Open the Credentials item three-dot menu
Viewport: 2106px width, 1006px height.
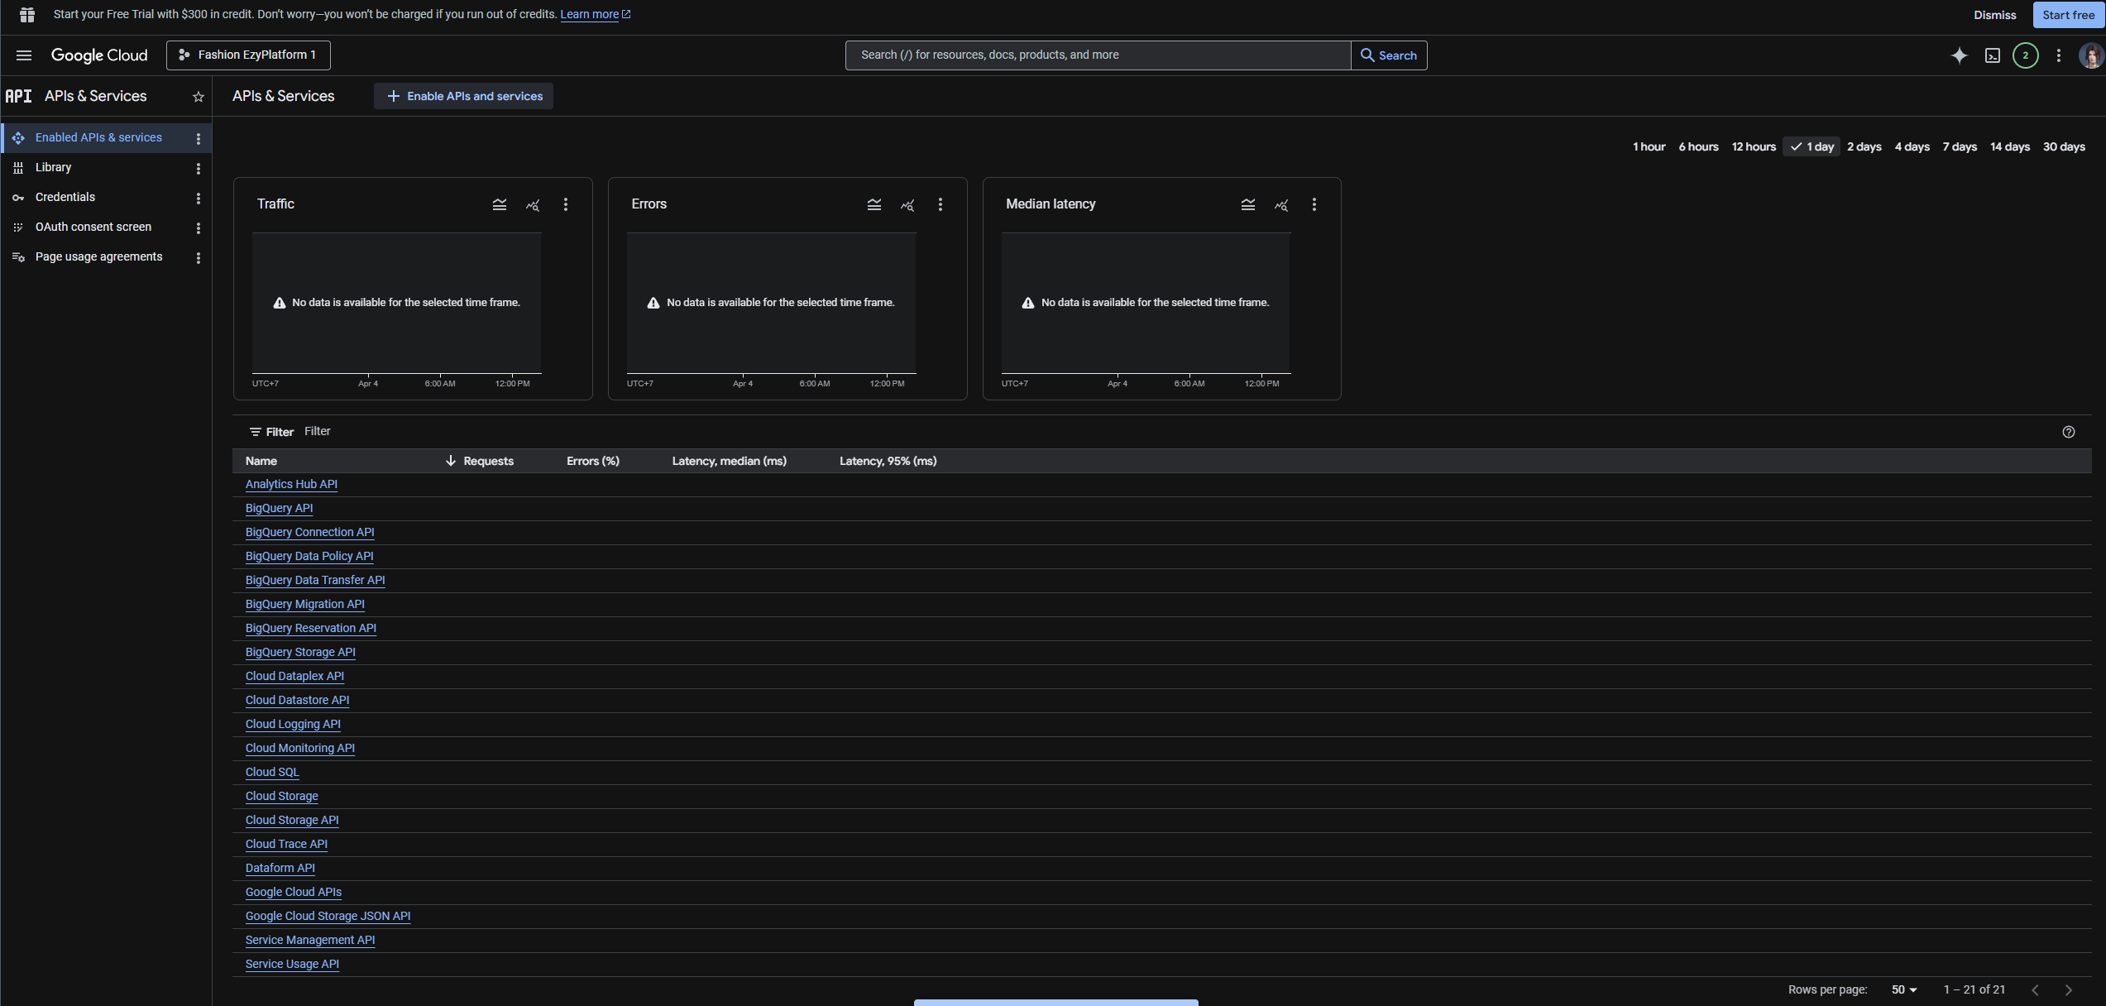pyautogui.click(x=199, y=199)
